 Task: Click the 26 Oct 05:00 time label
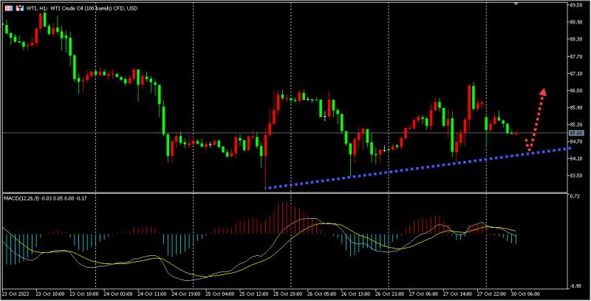(321, 294)
